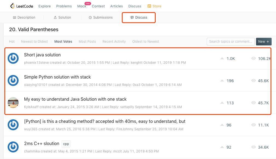This screenshot has height=159, width=276.
Task: Click the cpp tag label
Action: click(66, 144)
